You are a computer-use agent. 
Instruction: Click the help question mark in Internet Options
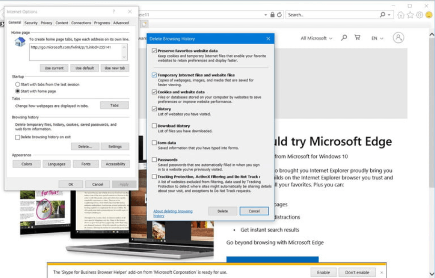tap(114, 11)
